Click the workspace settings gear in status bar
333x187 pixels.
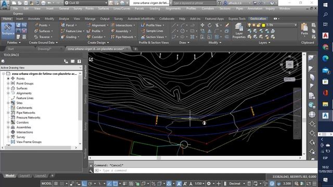[209, 183]
